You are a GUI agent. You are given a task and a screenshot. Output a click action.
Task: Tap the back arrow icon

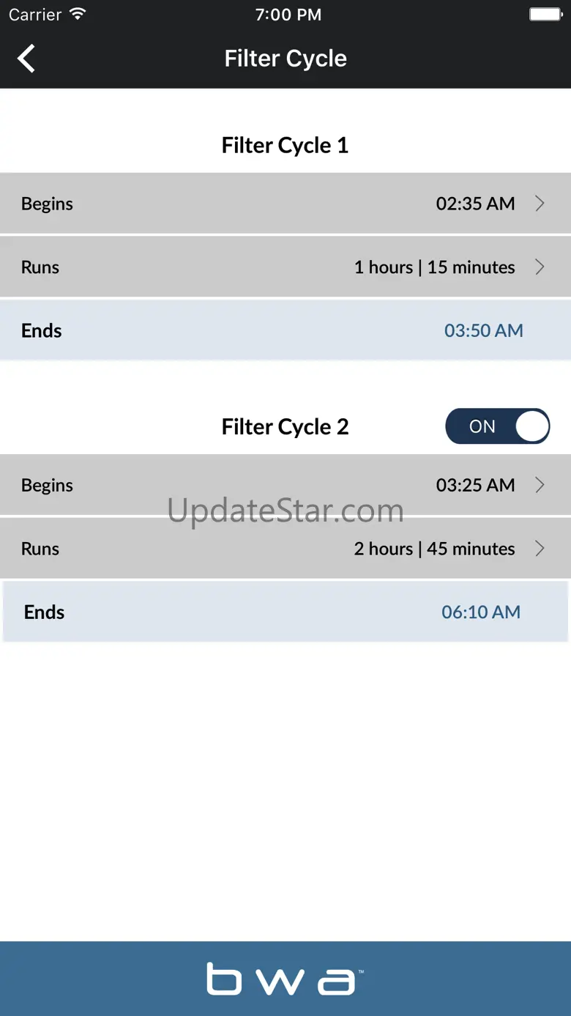(x=26, y=59)
